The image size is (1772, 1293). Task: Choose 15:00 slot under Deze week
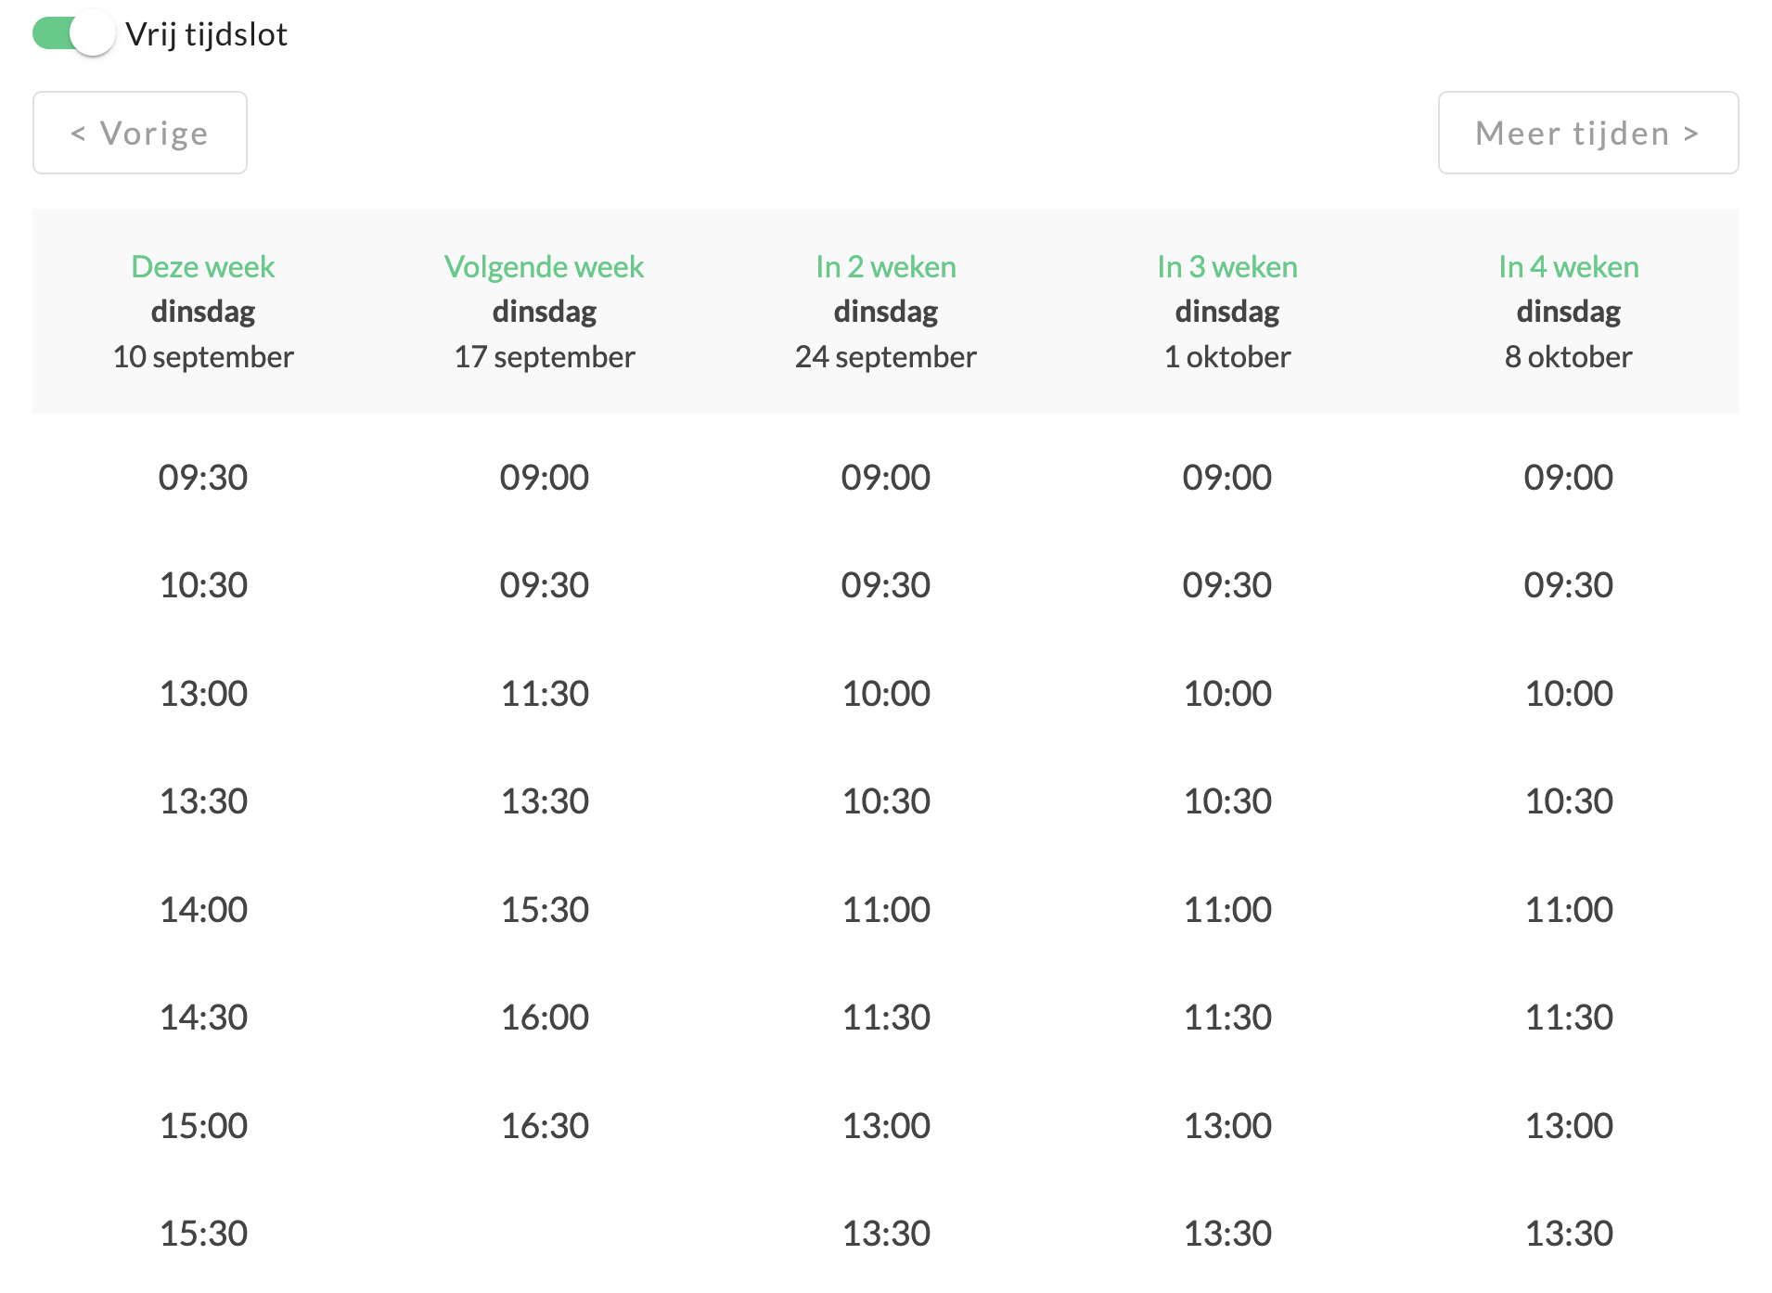tap(203, 1126)
